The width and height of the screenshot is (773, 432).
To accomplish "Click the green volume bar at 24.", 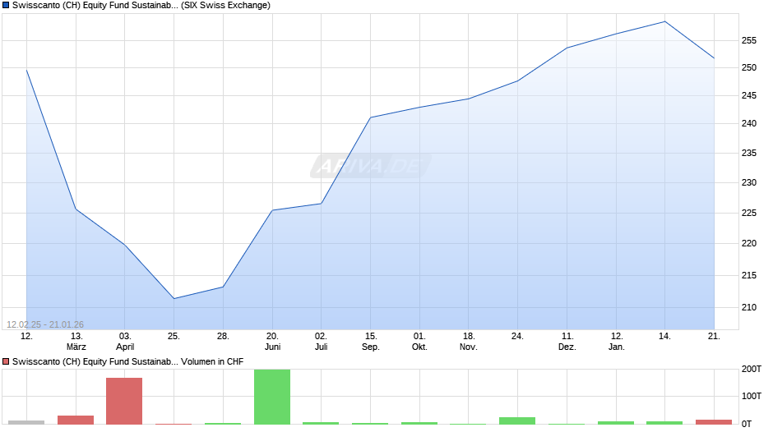I will pyautogui.click(x=517, y=421).
